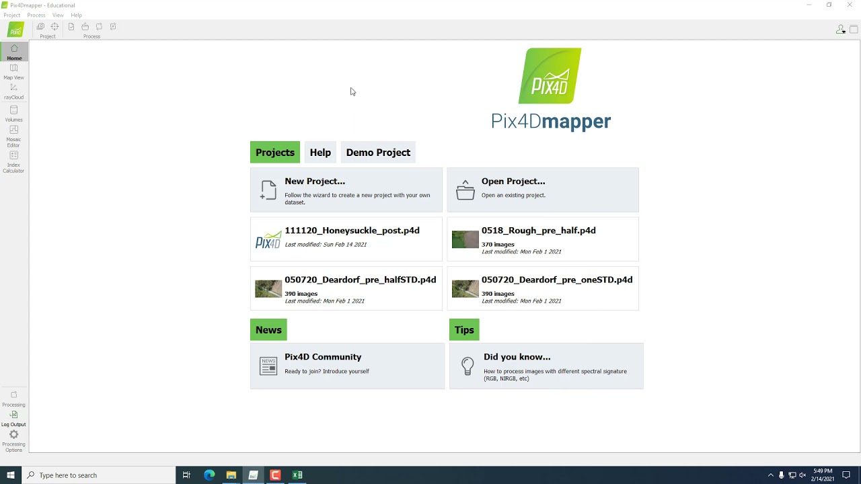Click the 0518_Rough_pre_half project thumbnail
This screenshot has height=484, width=861.
point(465,239)
